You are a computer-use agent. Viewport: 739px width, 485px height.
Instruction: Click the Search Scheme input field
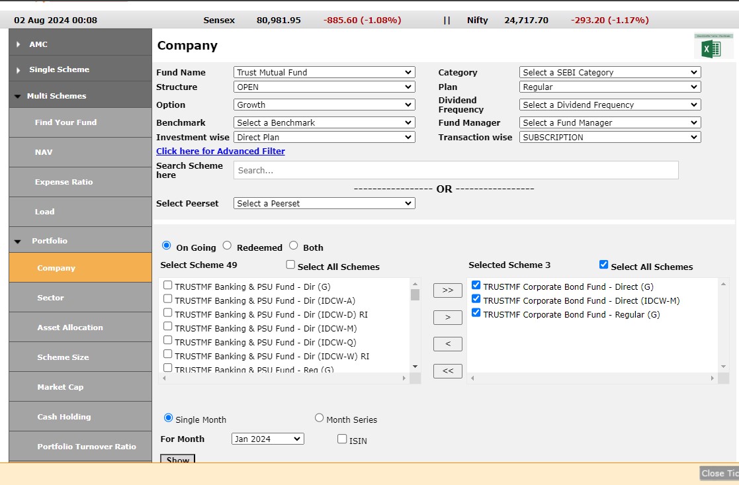click(455, 170)
